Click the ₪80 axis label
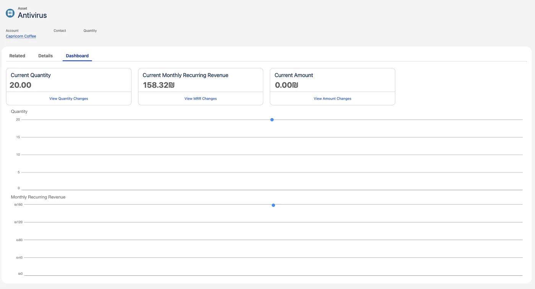The image size is (535, 289). tap(19, 240)
